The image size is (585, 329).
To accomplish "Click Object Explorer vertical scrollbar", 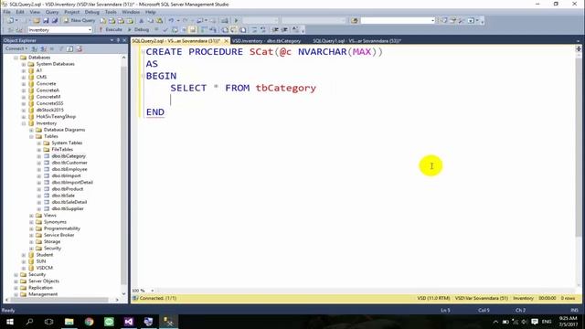I will pyautogui.click(x=124, y=175).
